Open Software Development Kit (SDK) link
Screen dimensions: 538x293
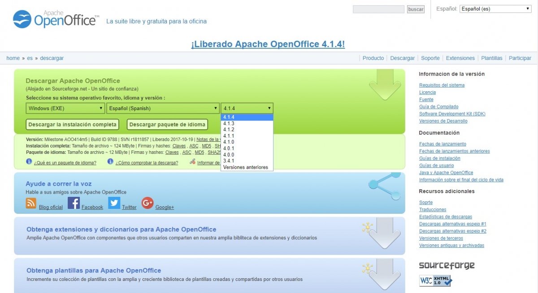tap(452, 114)
